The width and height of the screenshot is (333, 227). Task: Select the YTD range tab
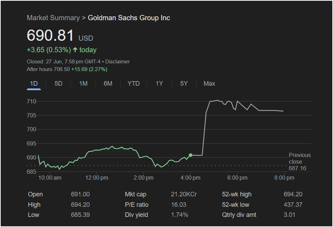(x=134, y=84)
